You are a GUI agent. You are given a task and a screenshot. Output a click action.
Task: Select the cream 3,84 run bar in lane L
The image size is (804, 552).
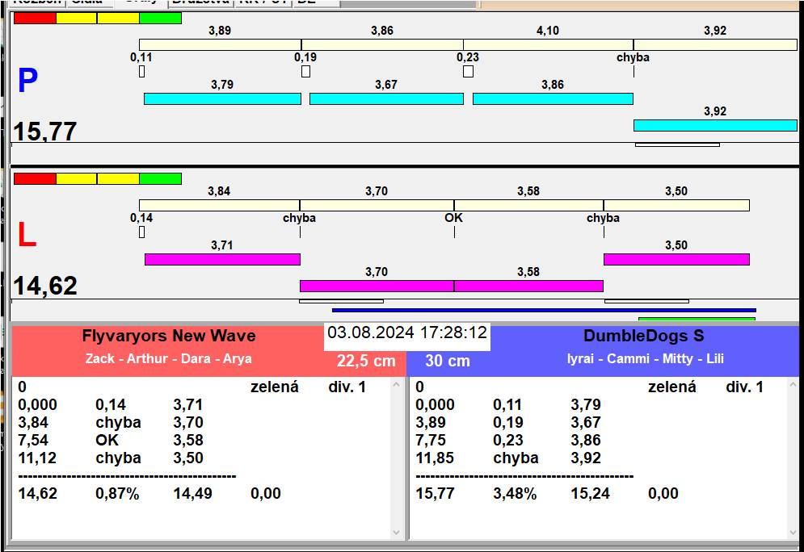click(220, 205)
